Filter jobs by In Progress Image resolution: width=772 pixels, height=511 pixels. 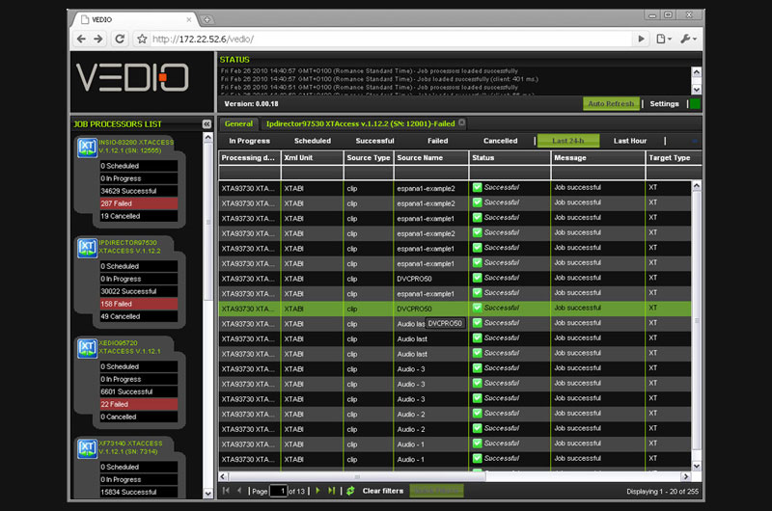point(249,141)
